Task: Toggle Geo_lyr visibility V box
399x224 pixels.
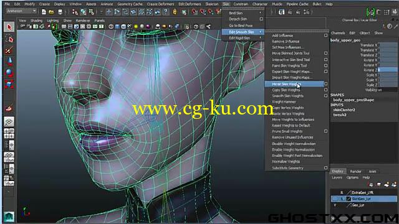Action: pos(335,205)
